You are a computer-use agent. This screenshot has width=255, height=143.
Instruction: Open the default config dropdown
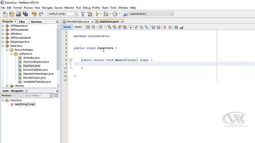click(63, 14)
